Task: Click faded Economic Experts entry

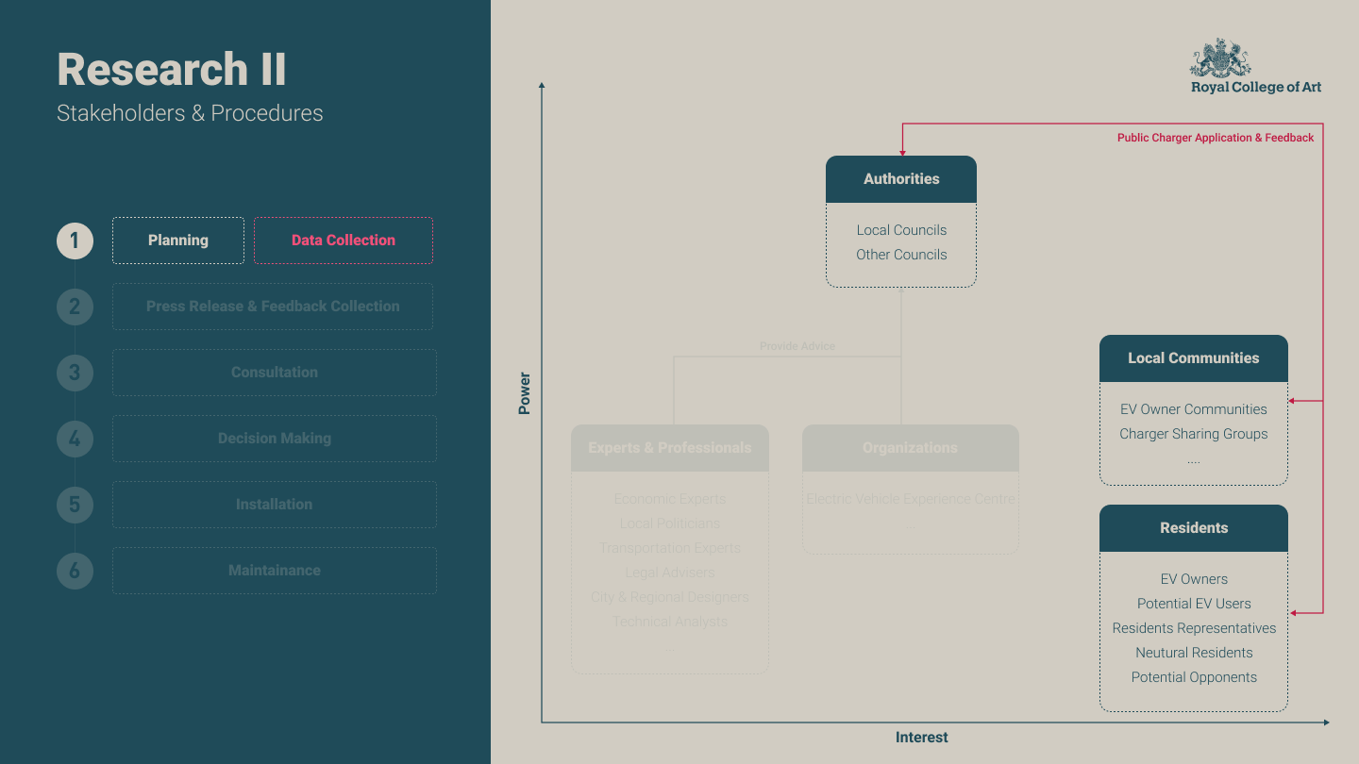Action: click(x=670, y=499)
